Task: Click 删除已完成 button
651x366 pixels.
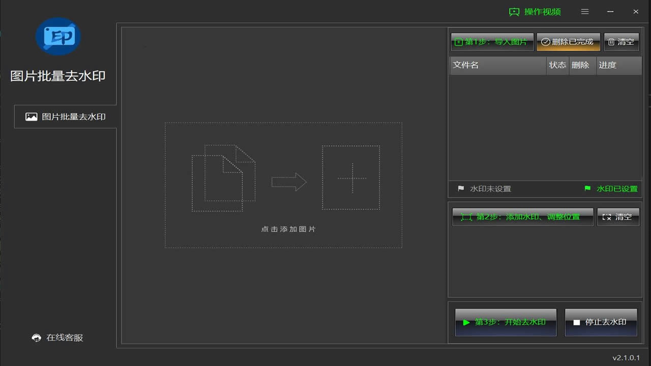Action: click(568, 42)
